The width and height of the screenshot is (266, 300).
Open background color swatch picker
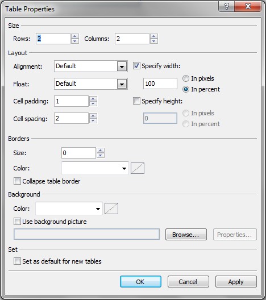(111, 209)
